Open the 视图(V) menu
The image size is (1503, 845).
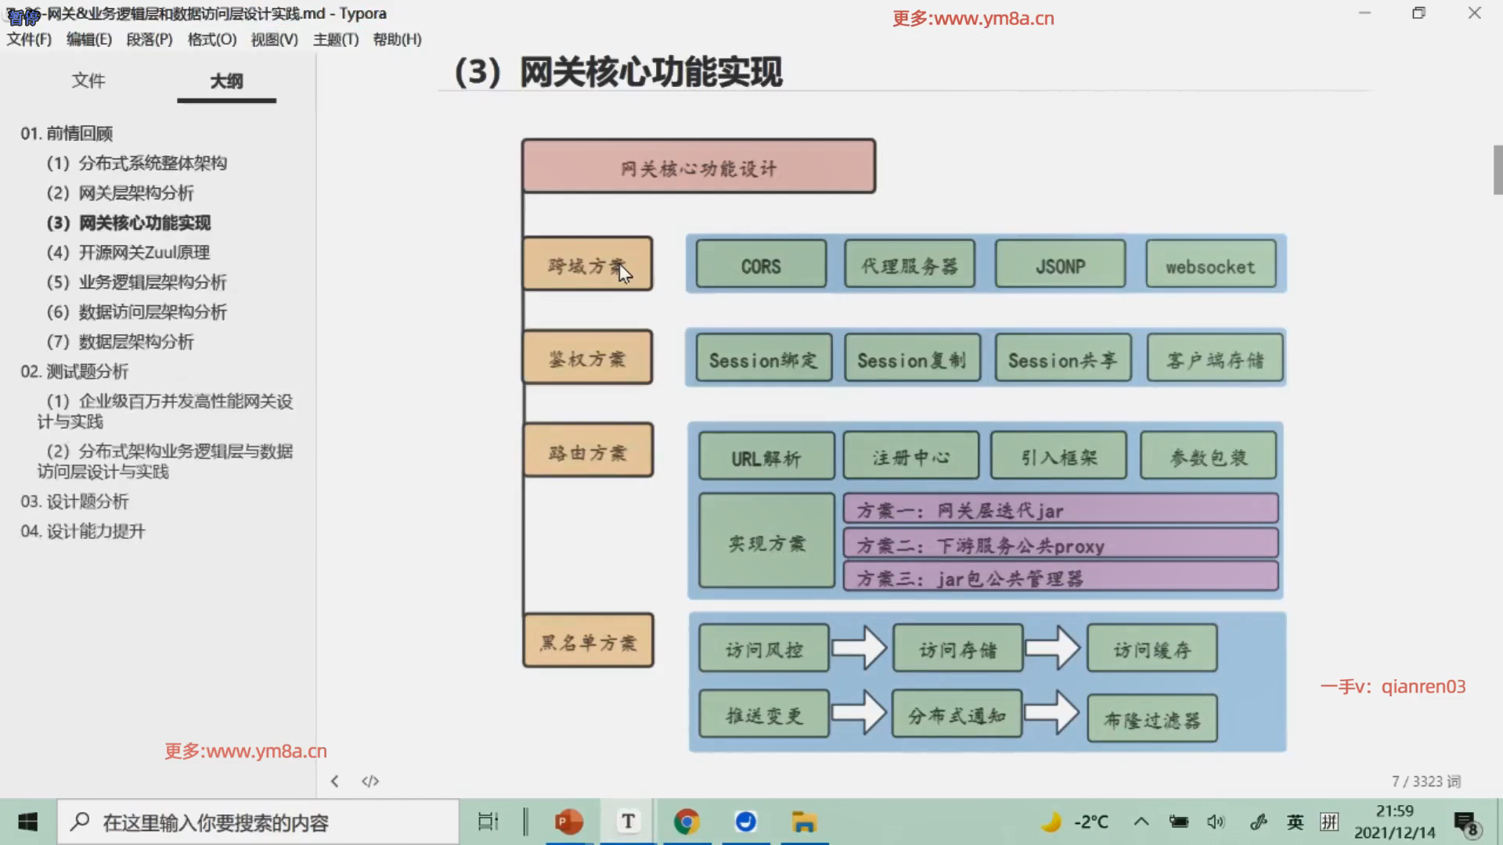click(x=274, y=39)
